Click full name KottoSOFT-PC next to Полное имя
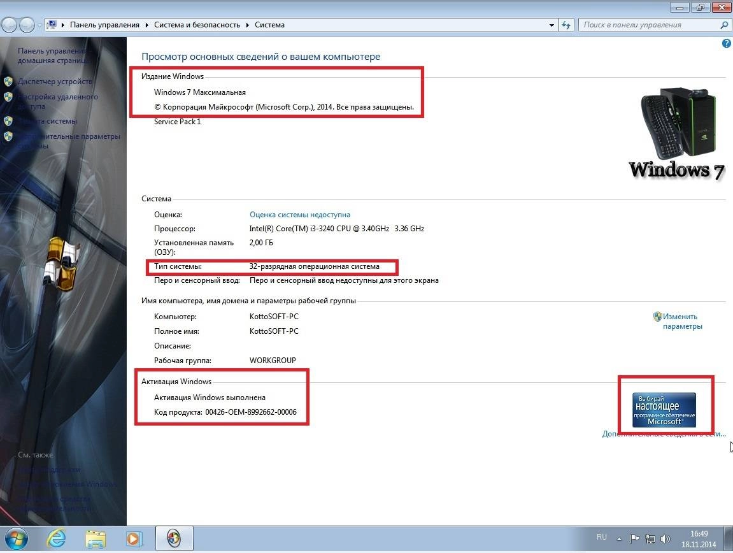Screen dimensions: 733x553 (274, 331)
